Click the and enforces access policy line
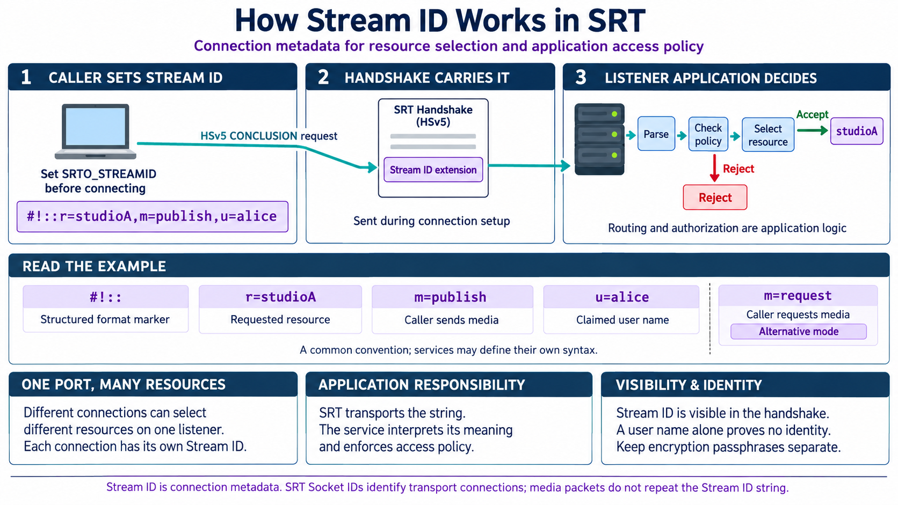Screen dimensions: 898x505 [396, 447]
